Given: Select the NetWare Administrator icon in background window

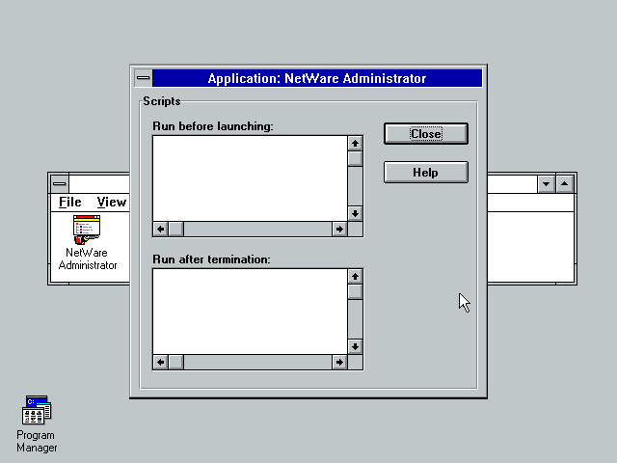Looking at the screenshot, I should 88,243.
